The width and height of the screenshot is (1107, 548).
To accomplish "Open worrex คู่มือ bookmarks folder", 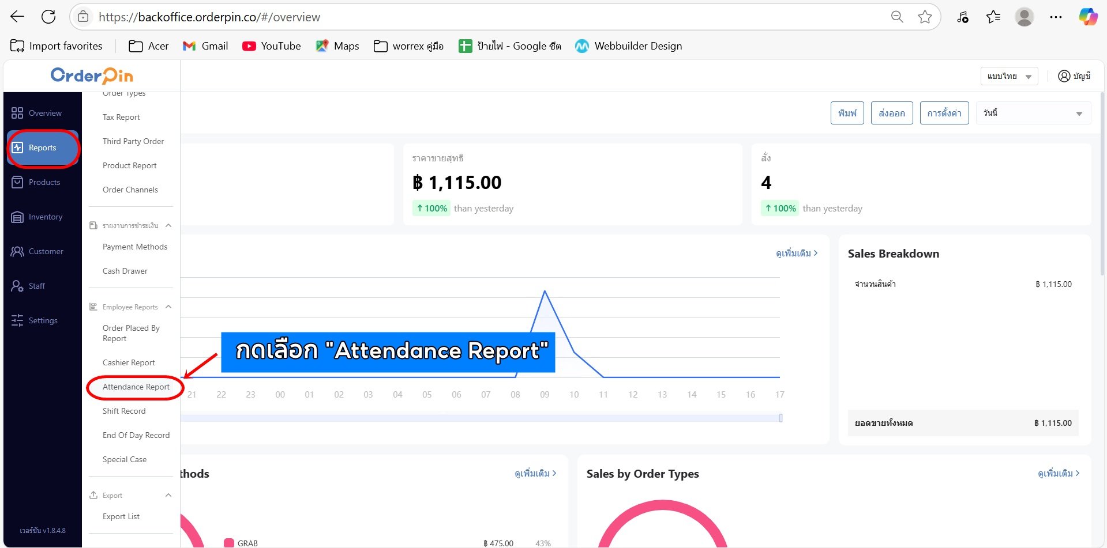I will (408, 46).
